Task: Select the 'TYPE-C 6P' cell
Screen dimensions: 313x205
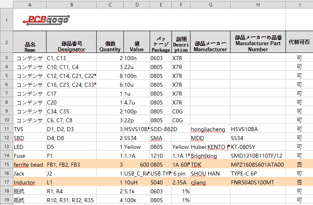Action: pos(258,173)
